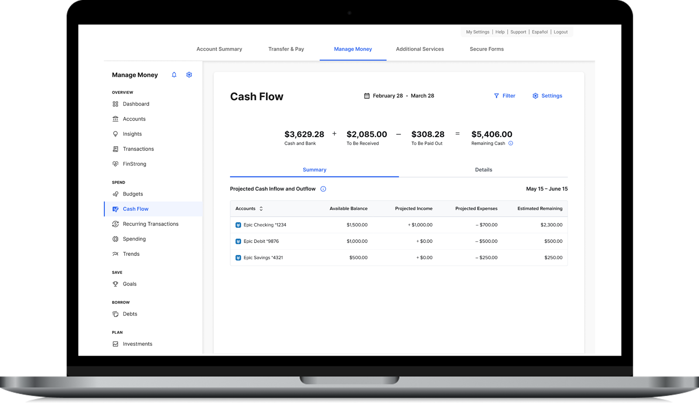Click the Recurring Transactions icon
This screenshot has width=699, height=403.
[x=115, y=224]
